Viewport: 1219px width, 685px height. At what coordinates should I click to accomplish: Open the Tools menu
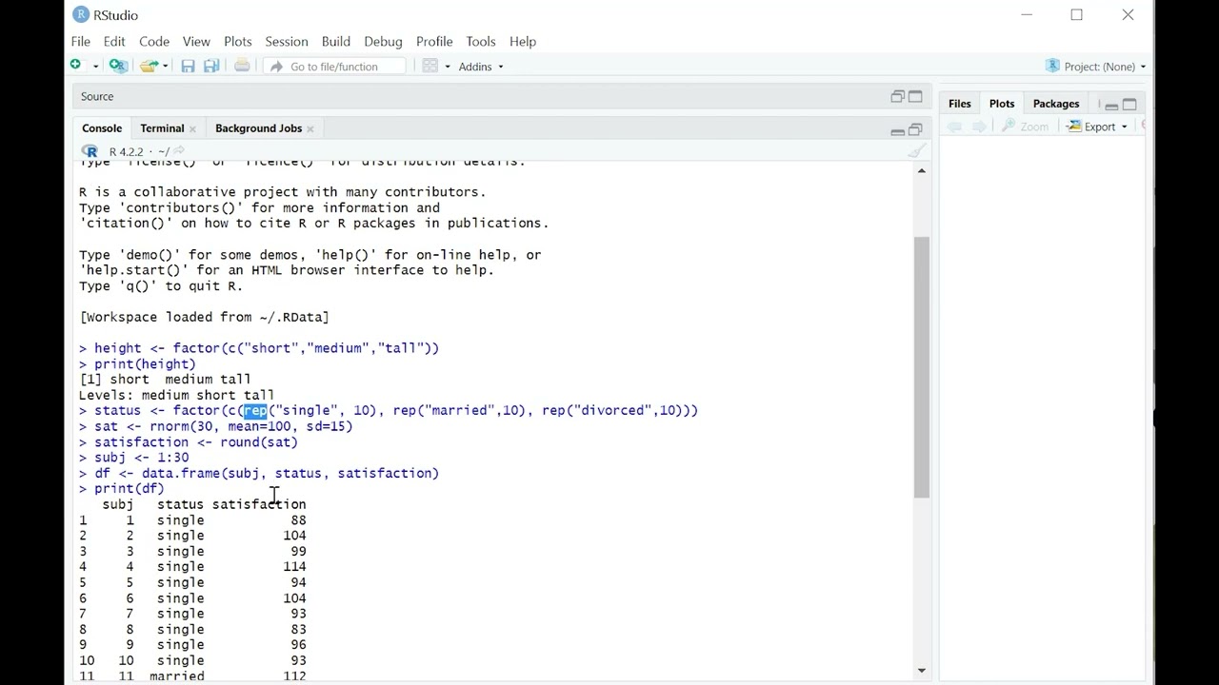(x=481, y=42)
